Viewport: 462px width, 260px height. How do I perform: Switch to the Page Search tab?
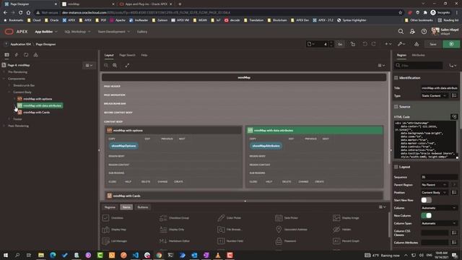(x=127, y=55)
